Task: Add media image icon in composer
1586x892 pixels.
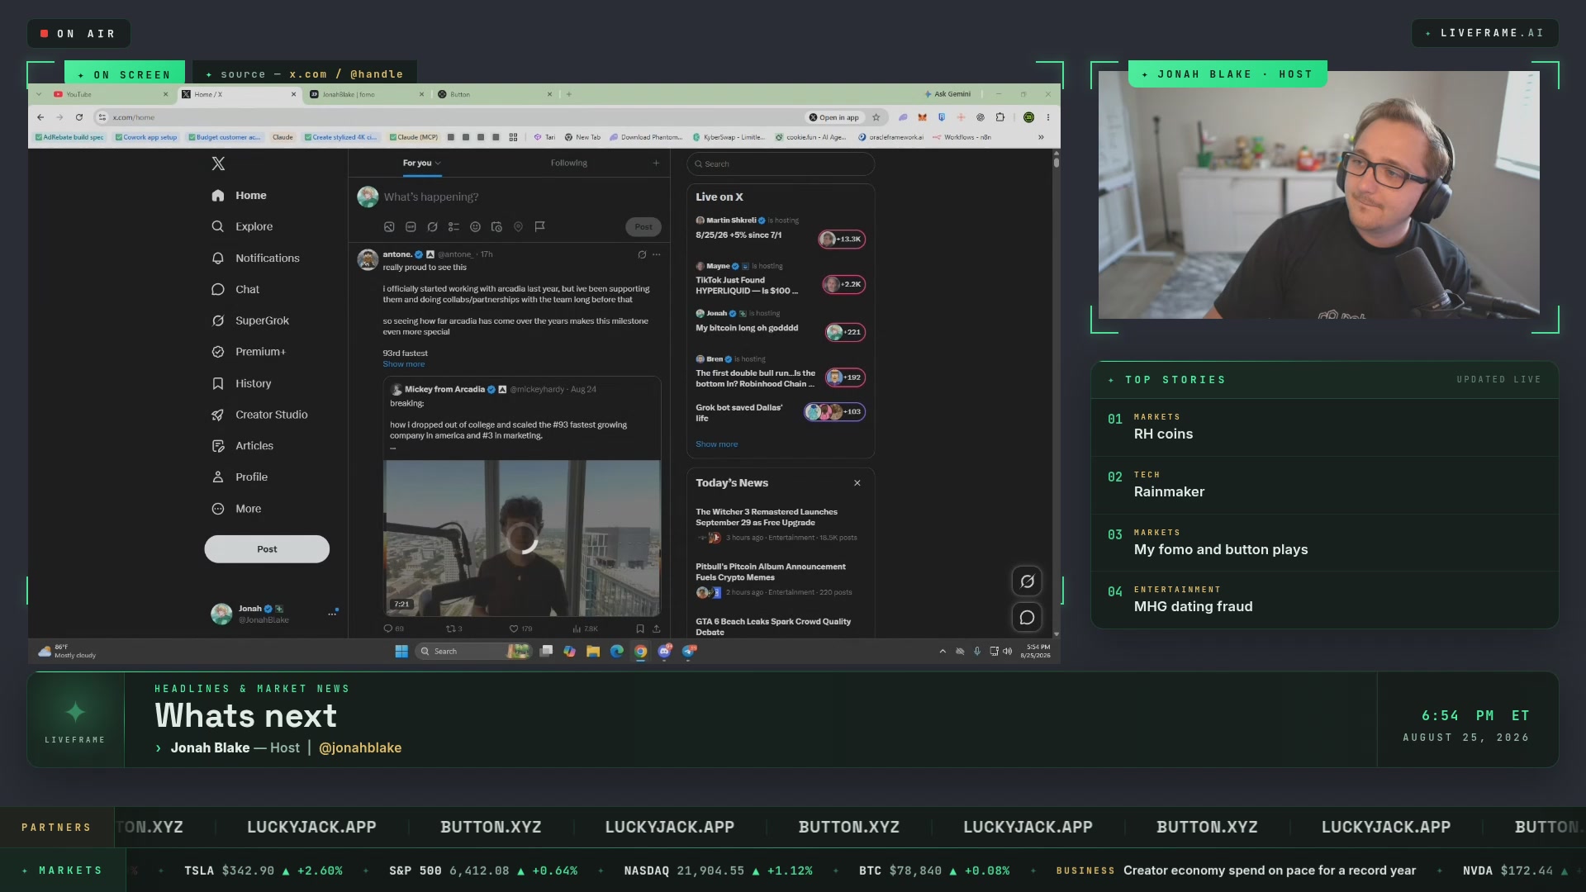Action: (x=389, y=226)
